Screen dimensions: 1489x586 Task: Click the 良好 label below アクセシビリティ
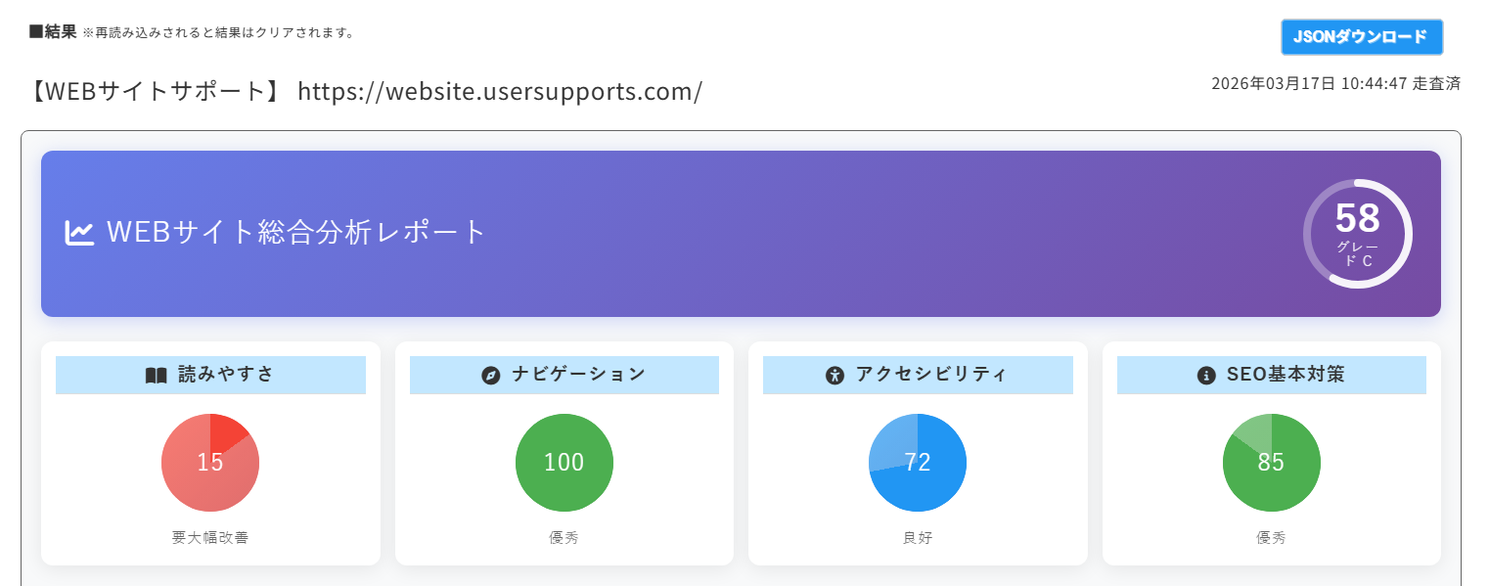(917, 537)
